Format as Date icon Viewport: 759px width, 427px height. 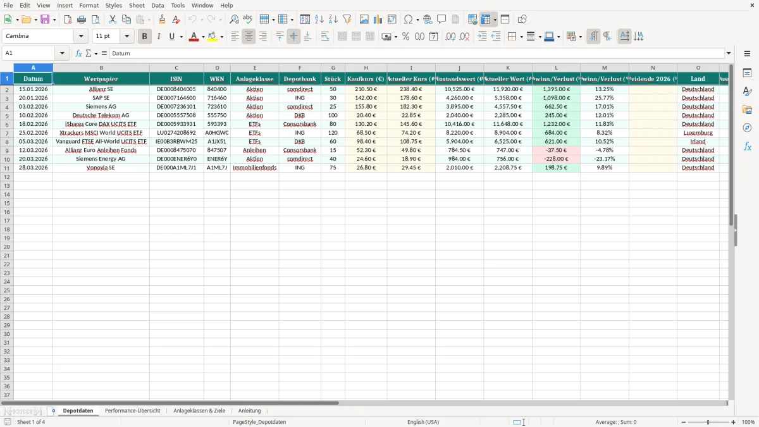433,37
